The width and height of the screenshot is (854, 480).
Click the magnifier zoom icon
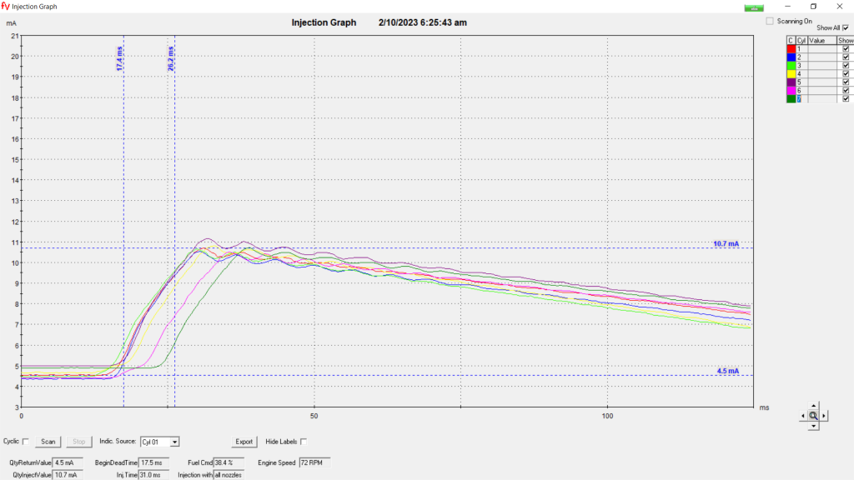(x=812, y=415)
